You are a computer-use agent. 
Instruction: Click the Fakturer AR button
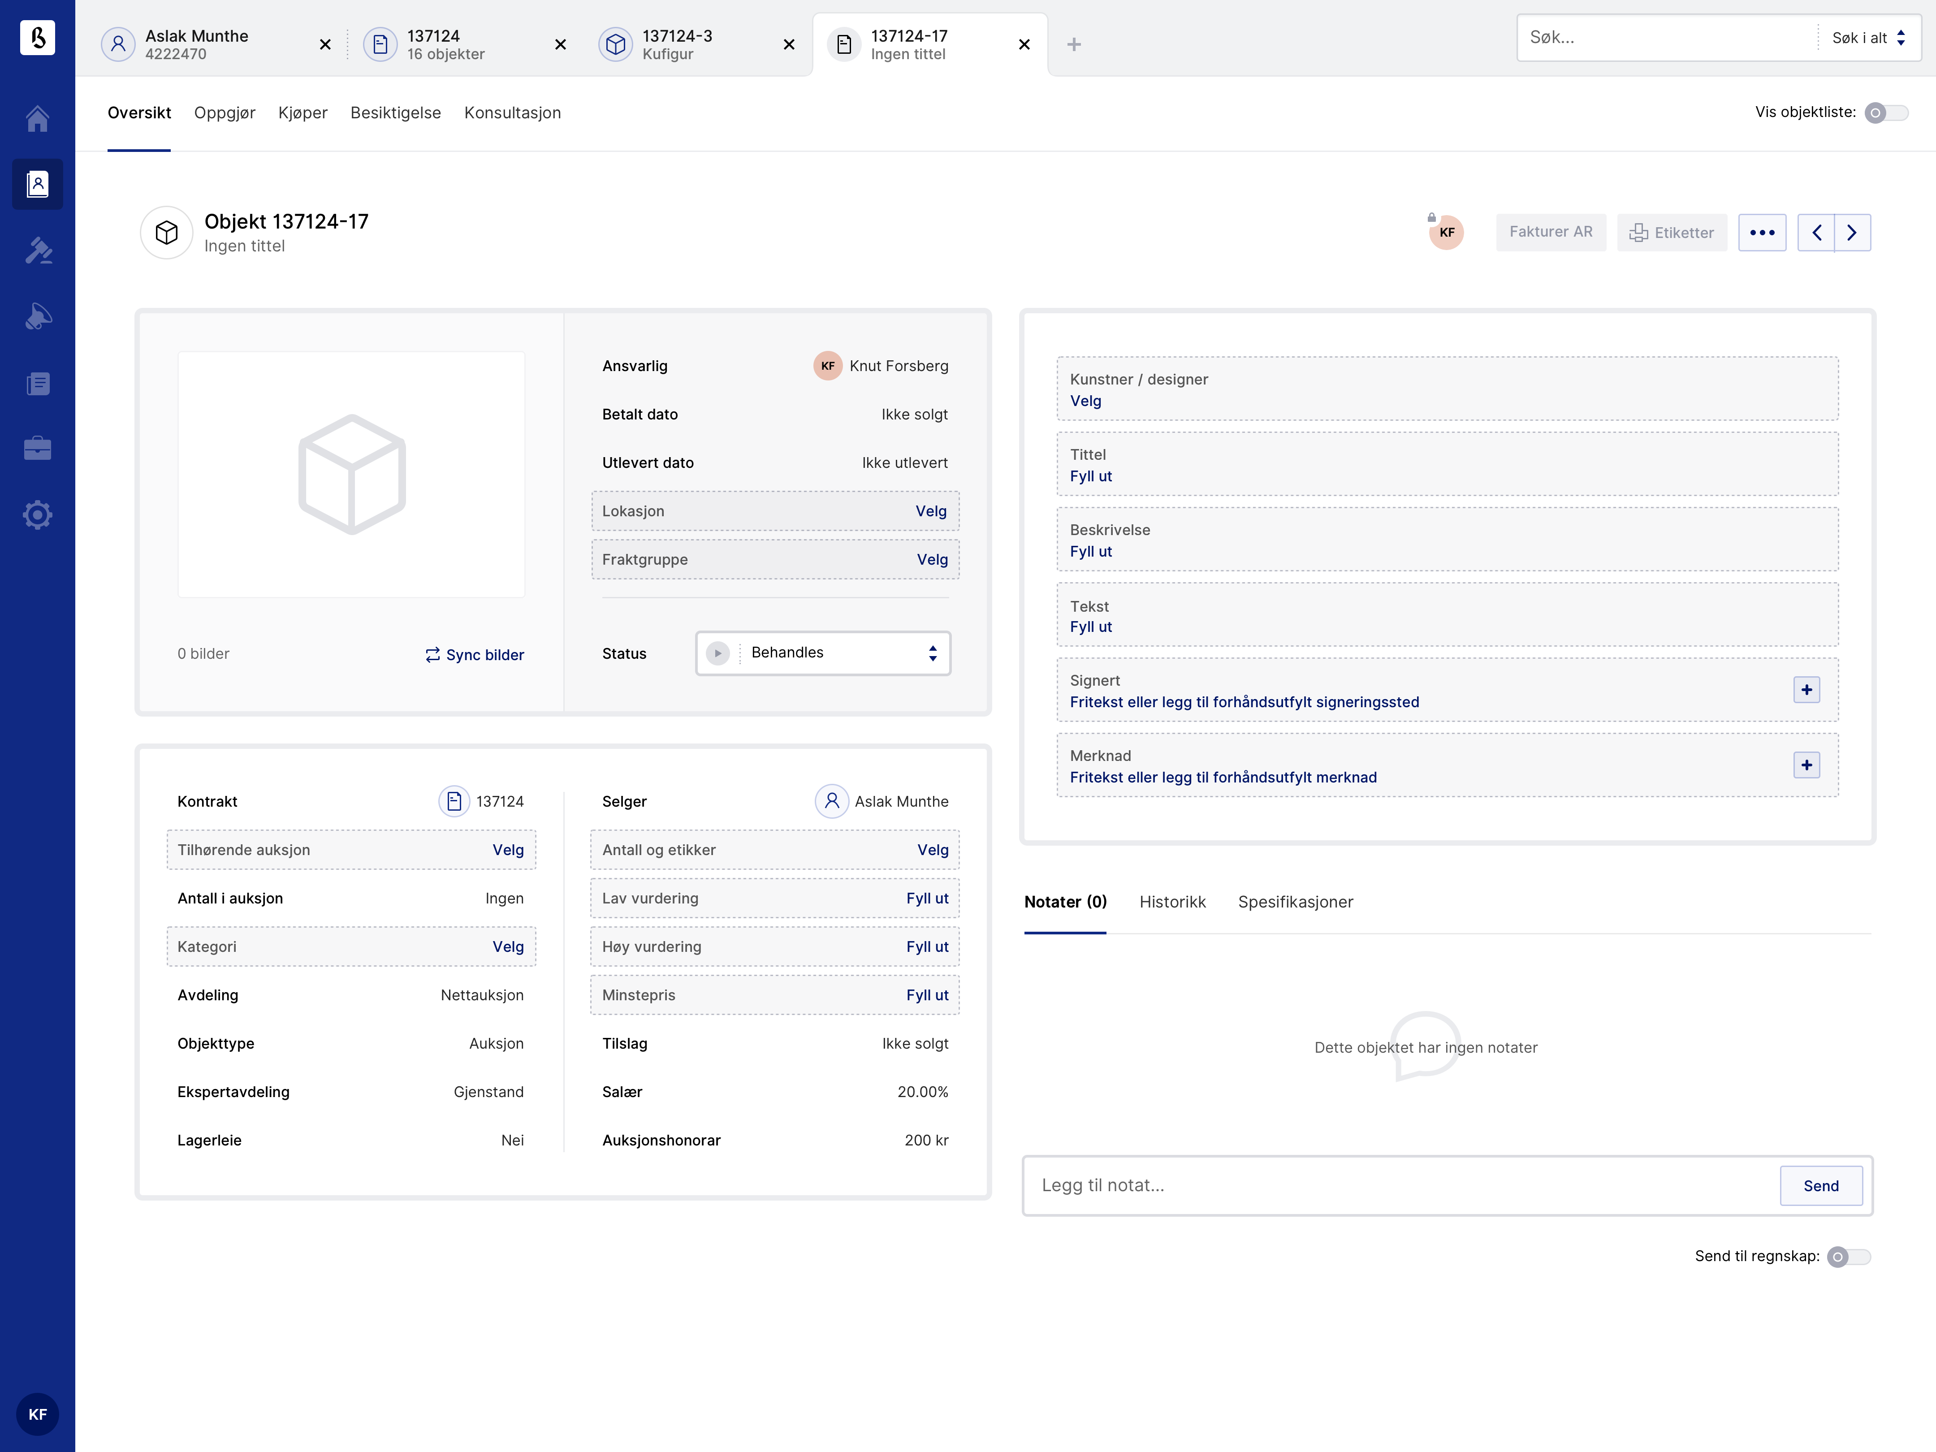(1551, 232)
